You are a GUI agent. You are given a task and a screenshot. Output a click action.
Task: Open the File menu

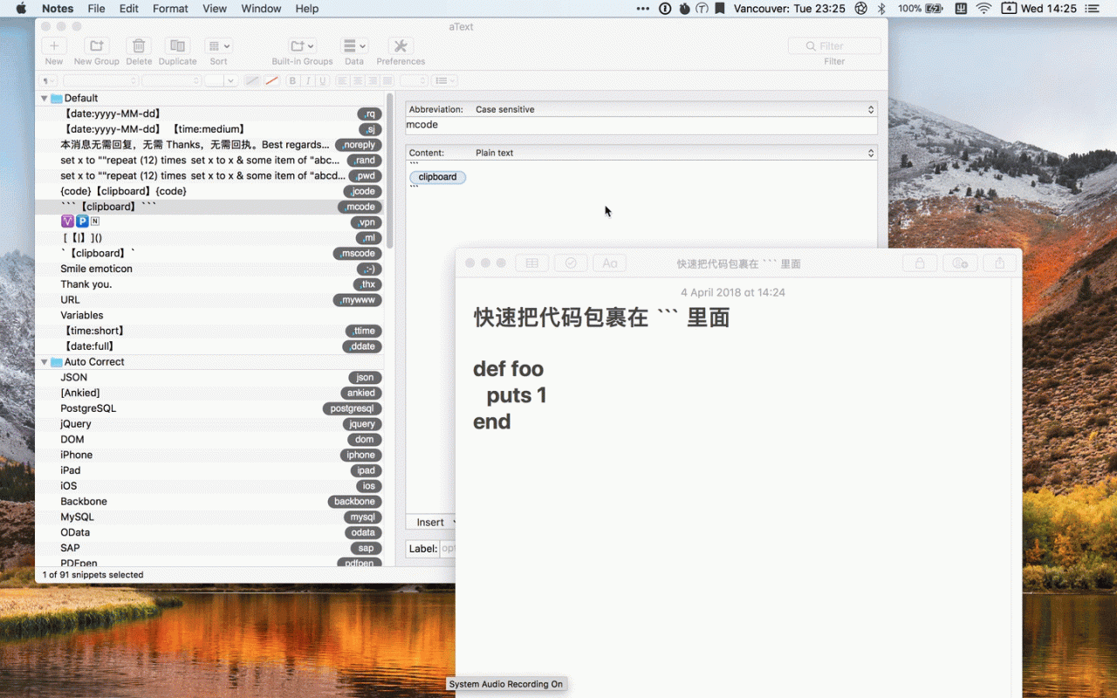pyautogui.click(x=96, y=9)
